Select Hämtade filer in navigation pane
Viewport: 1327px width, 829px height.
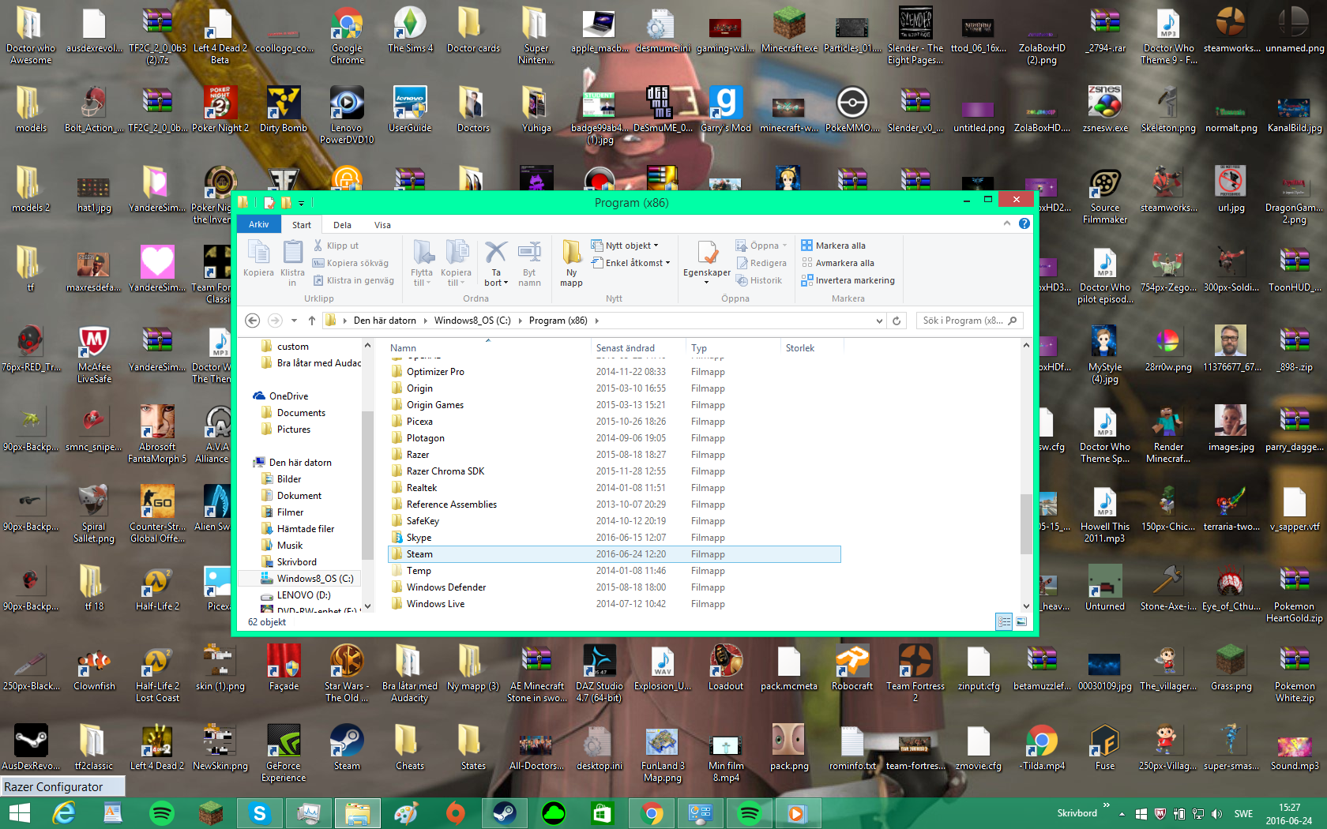(306, 529)
